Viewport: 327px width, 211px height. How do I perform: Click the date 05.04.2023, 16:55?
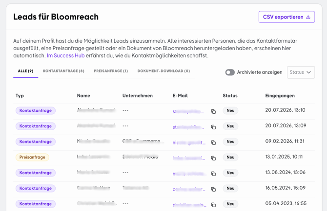pos(286,204)
